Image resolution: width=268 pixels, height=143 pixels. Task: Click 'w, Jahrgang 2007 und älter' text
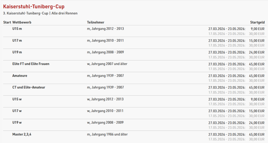tap(107, 64)
